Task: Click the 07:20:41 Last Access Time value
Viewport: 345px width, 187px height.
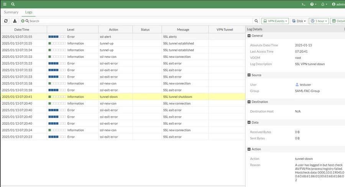Action: coord(301,51)
